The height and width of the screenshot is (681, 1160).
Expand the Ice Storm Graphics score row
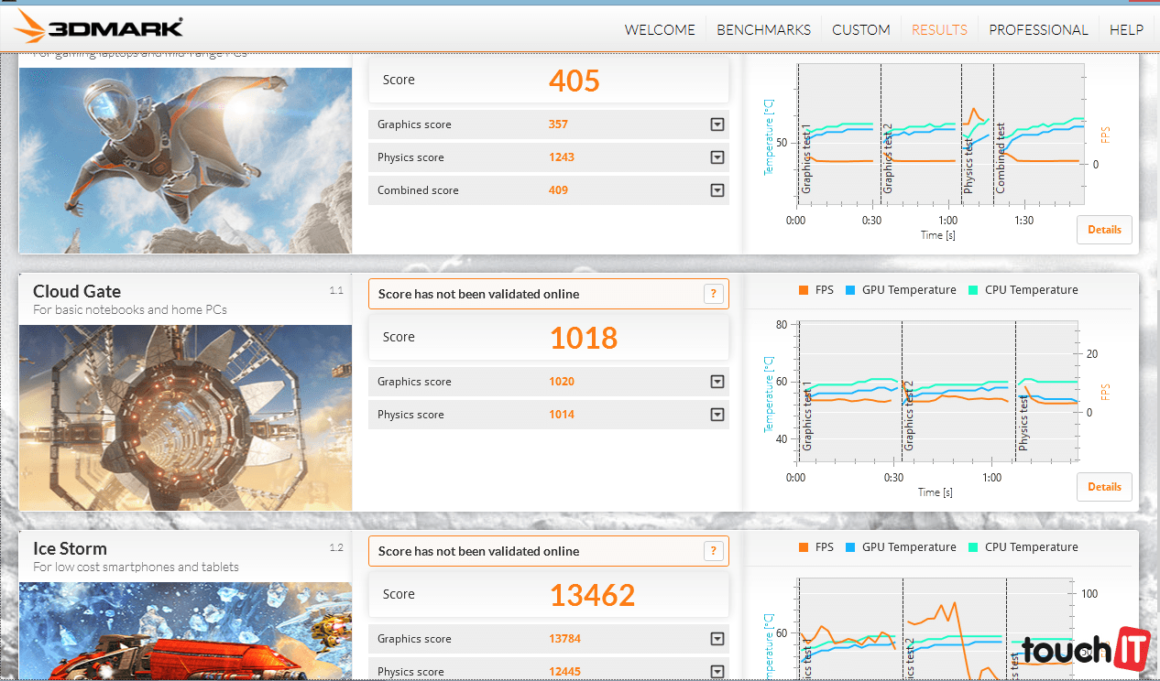pos(717,639)
